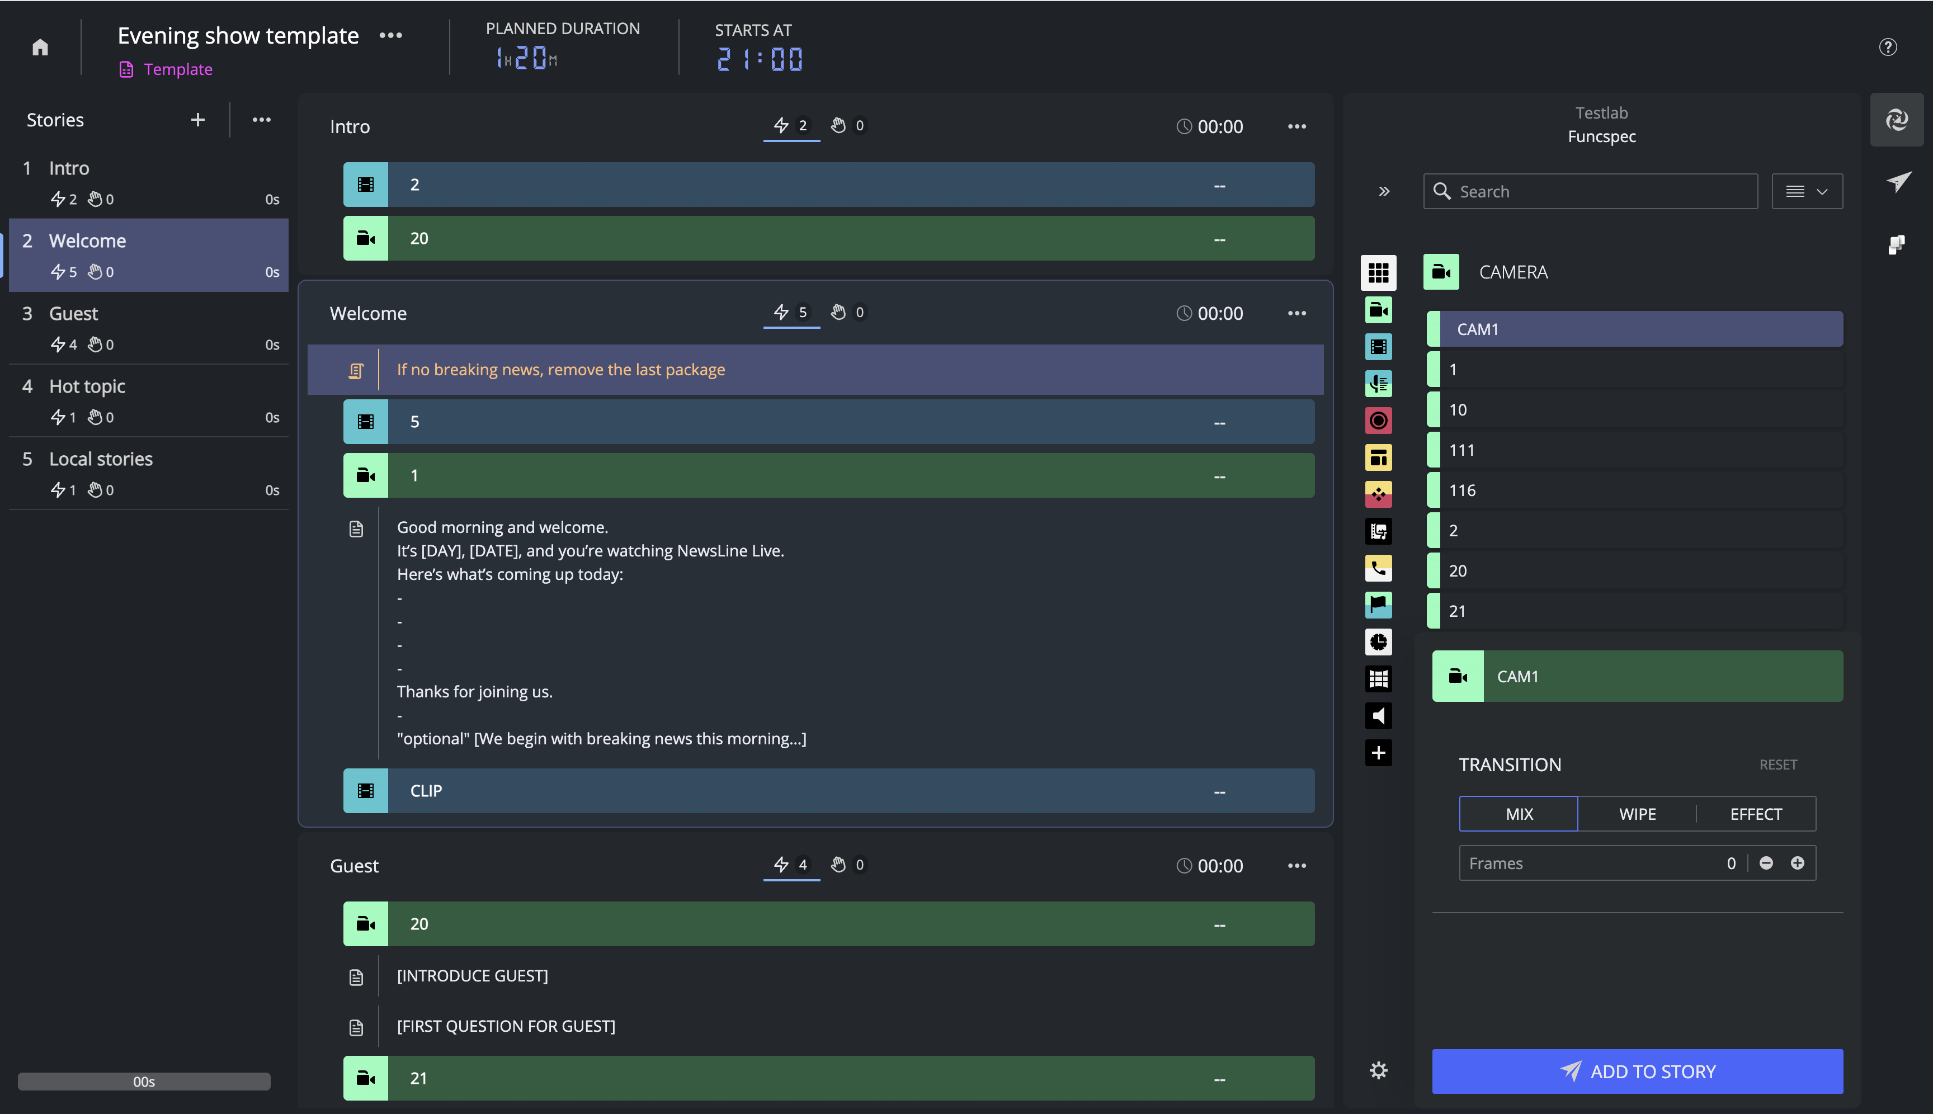This screenshot has width=1933, height=1114.
Task: Collapse the panel with double chevron
Action: pyautogui.click(x=1384, y=191)
